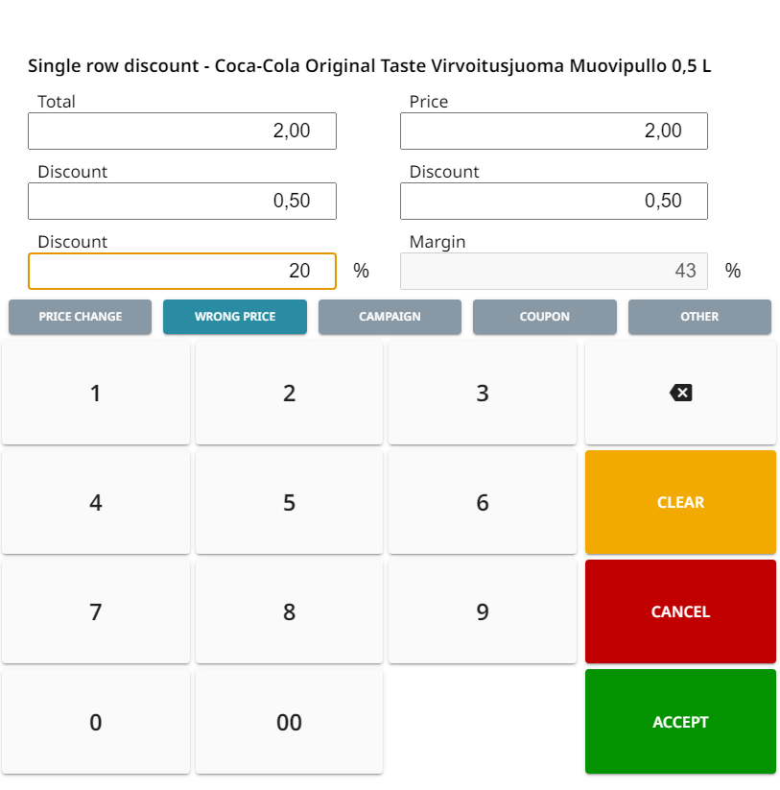Tap numpad key 1
The height and width of the screenshot is (790, 780).
tap(96, 393)
